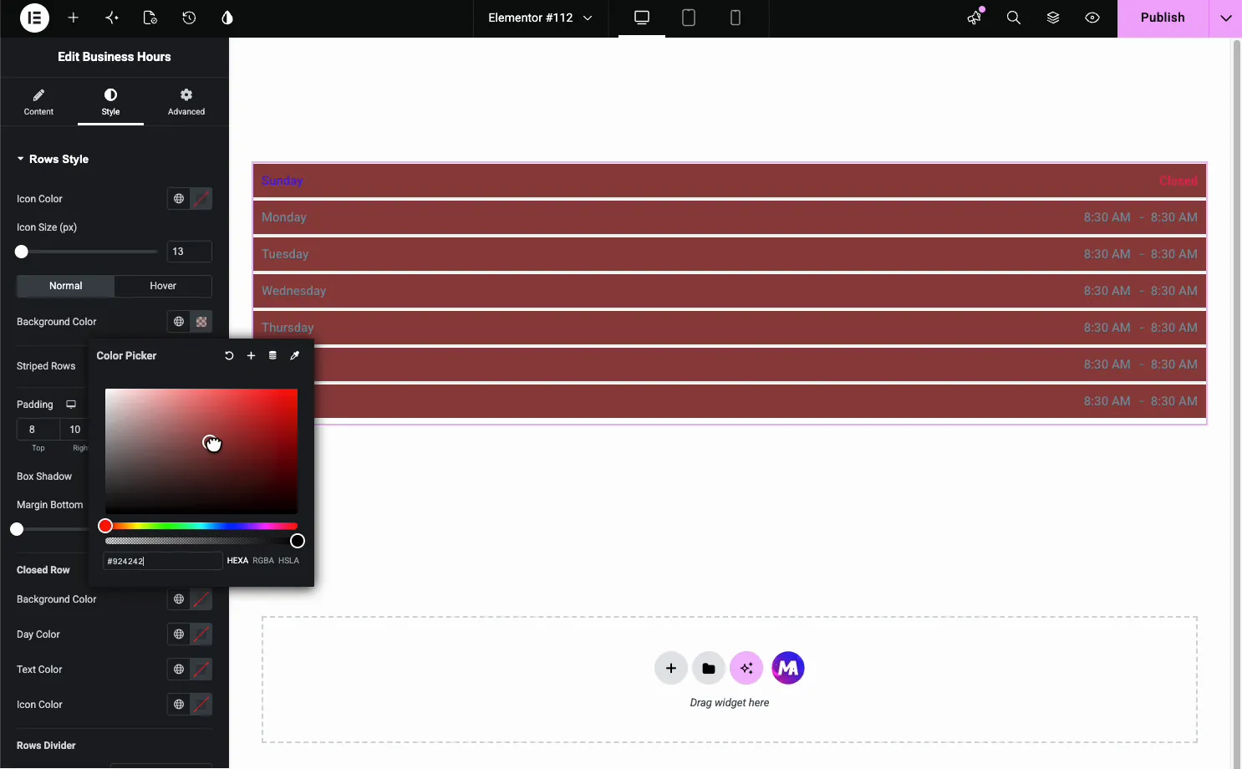Click Closed Row Icon Color swatch
Image resolution: width=1242 pixels, height=769 pixels.
coord(201,705)
